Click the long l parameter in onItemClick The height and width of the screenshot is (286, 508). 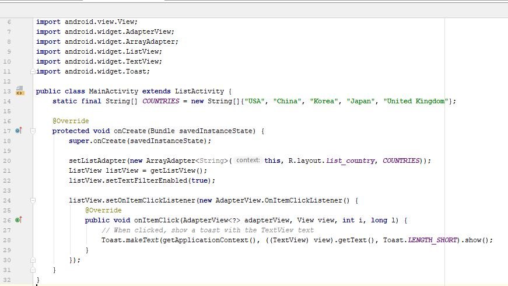pos(384,220)
